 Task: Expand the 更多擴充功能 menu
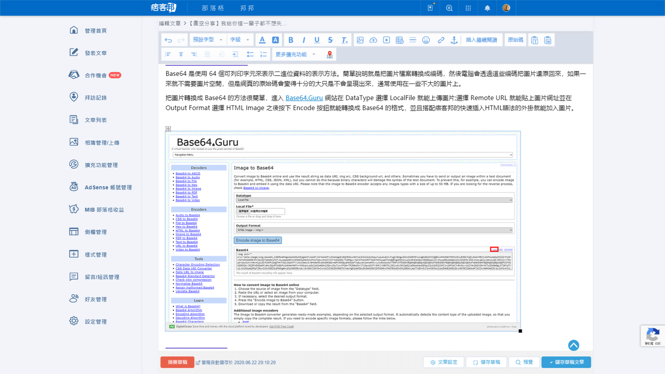[294, 54]
